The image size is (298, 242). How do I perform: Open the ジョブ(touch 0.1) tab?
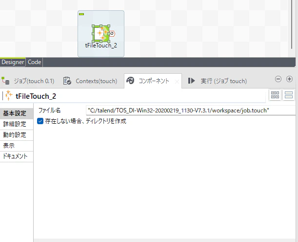click(28, 81)
